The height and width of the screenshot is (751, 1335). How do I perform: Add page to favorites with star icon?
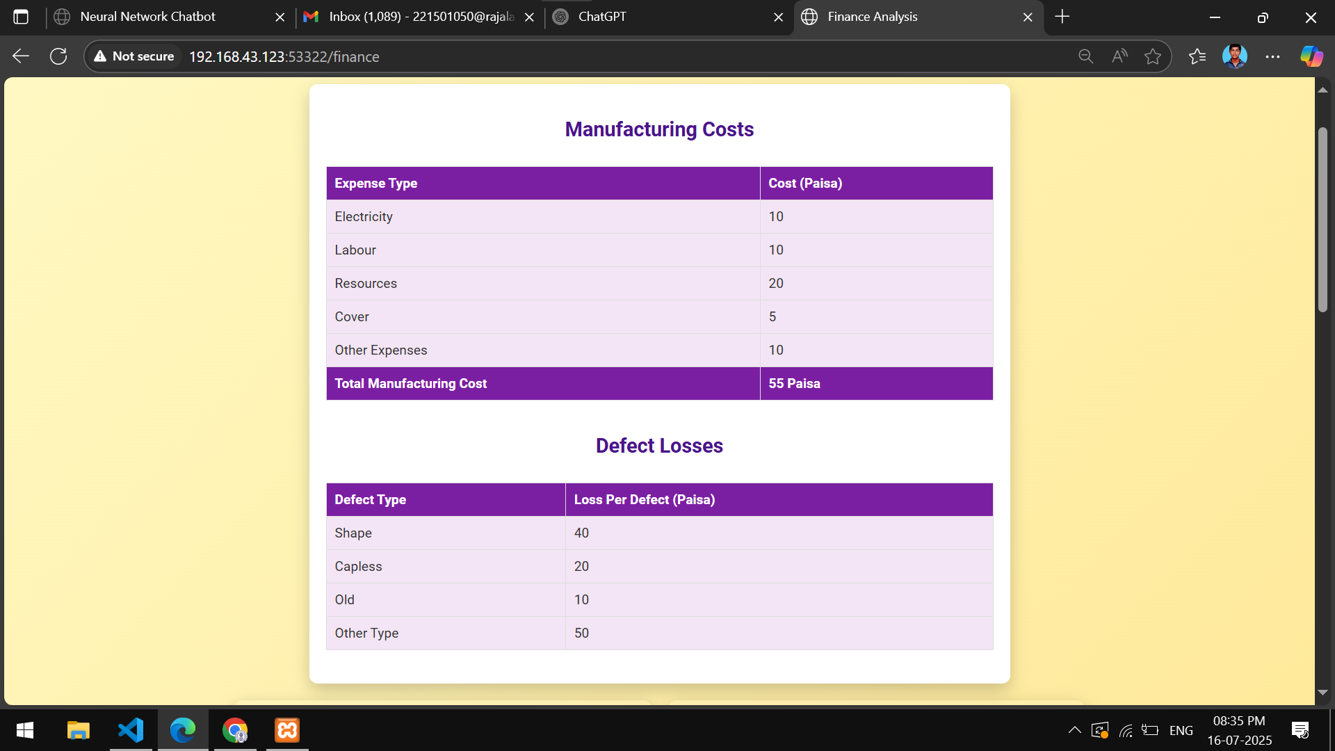coord(1153,56)
